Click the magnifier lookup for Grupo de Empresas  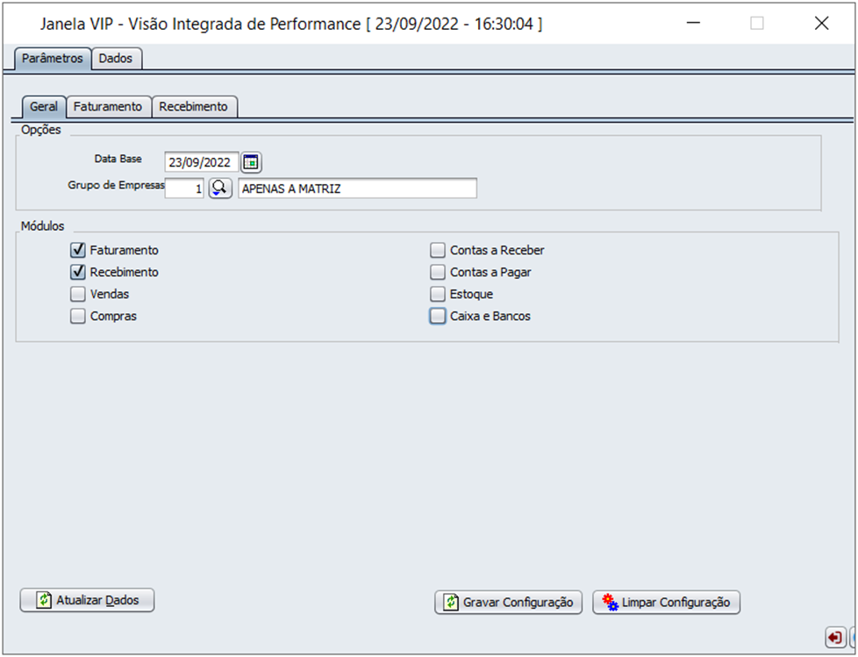coord(219,189)
